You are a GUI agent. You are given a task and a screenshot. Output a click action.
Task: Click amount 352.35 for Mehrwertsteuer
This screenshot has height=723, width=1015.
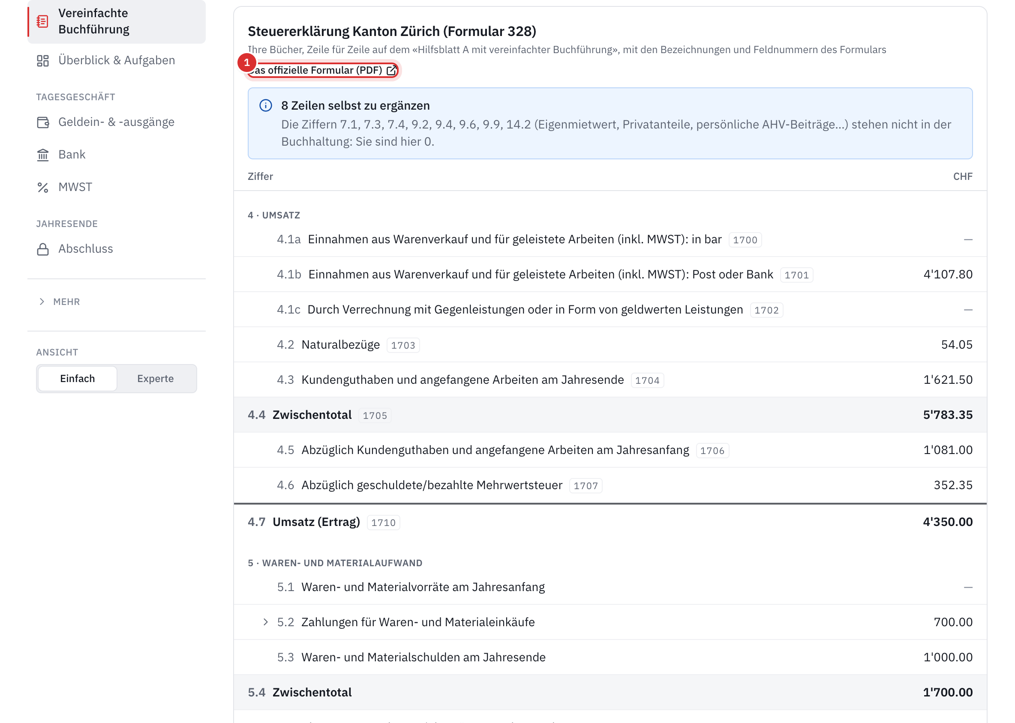click(953, 485)
